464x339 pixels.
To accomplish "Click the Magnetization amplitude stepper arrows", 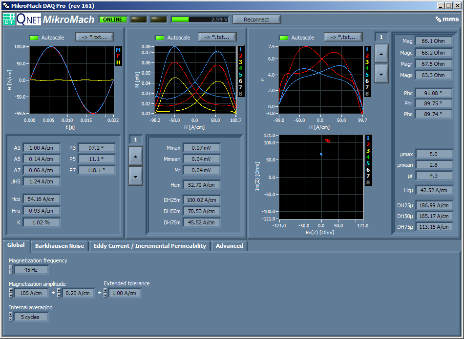I will click(11, 293).
